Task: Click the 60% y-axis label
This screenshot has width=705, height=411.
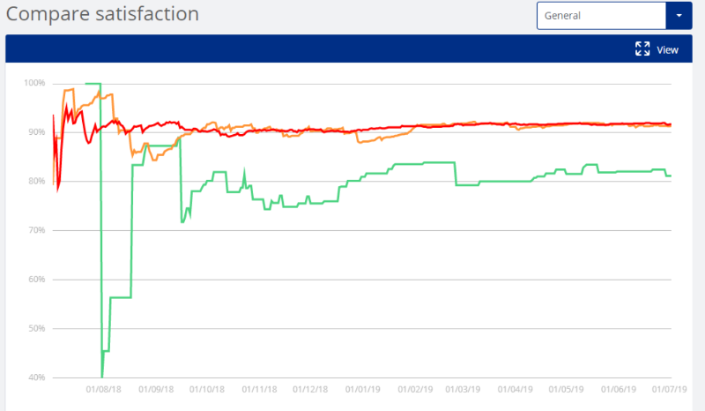Action: [36, 279]
